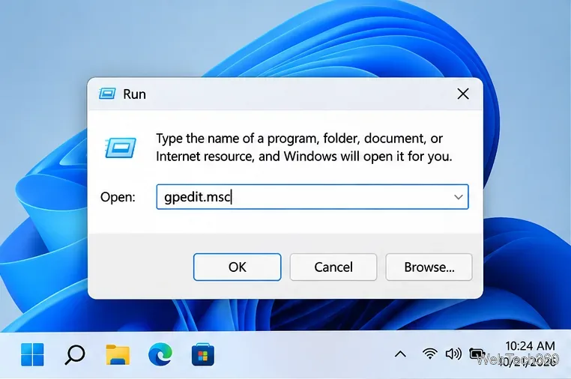Image resolution: width=571 pixels, height=379 pixels.
Task: Click the 'Run' title text
Action: pyautogui.click(x=134, y=94)
